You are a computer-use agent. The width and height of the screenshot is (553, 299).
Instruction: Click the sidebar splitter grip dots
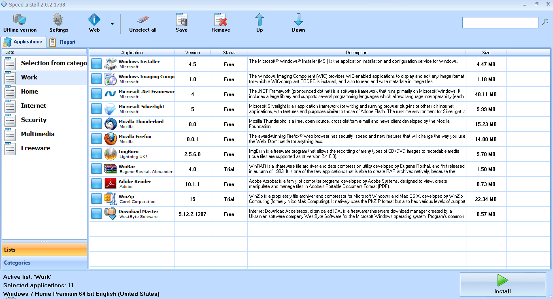(45, 241)
